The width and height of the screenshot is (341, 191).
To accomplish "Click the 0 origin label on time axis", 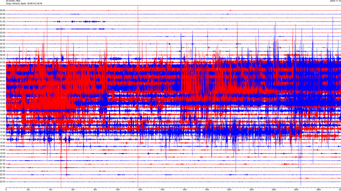I will tap(6, 190).
